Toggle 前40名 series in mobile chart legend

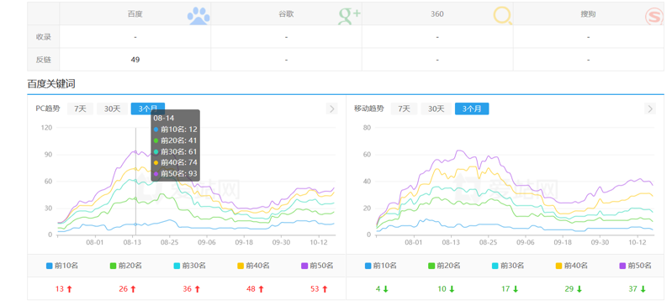coord(572,266)
